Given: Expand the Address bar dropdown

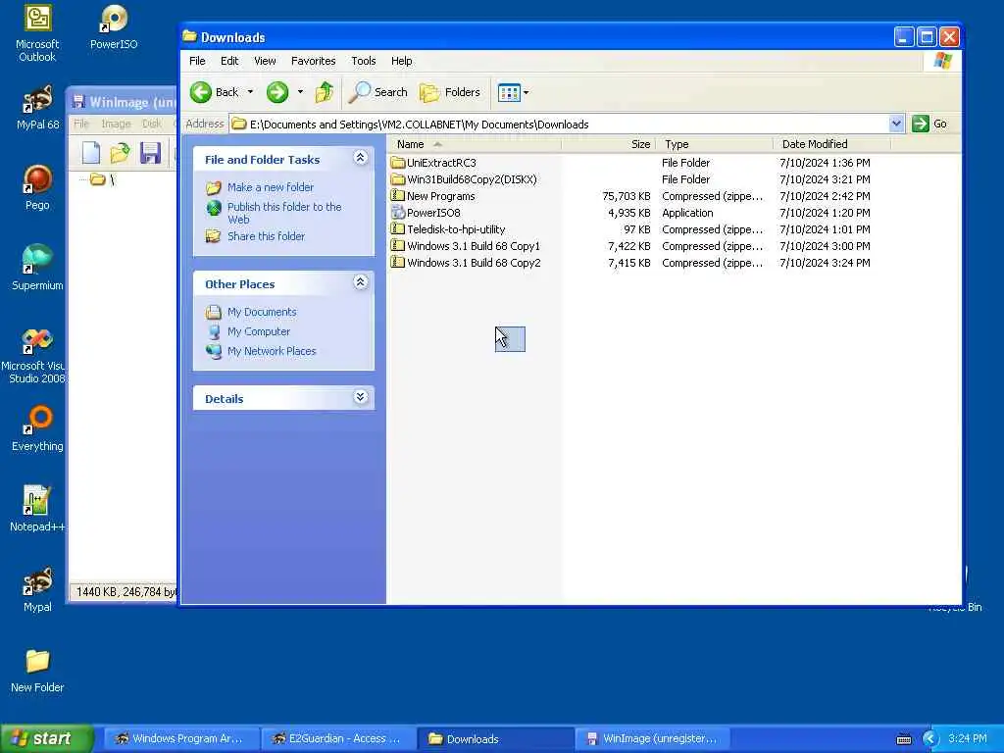Looking at the screenshot, I should [x=896, y=124].
